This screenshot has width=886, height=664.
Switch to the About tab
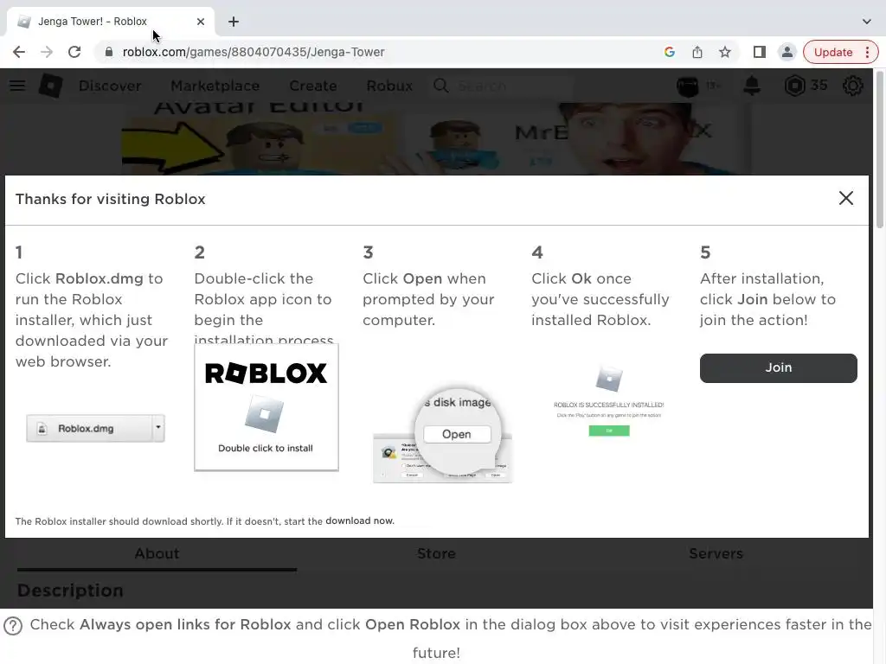pos(157,554)
